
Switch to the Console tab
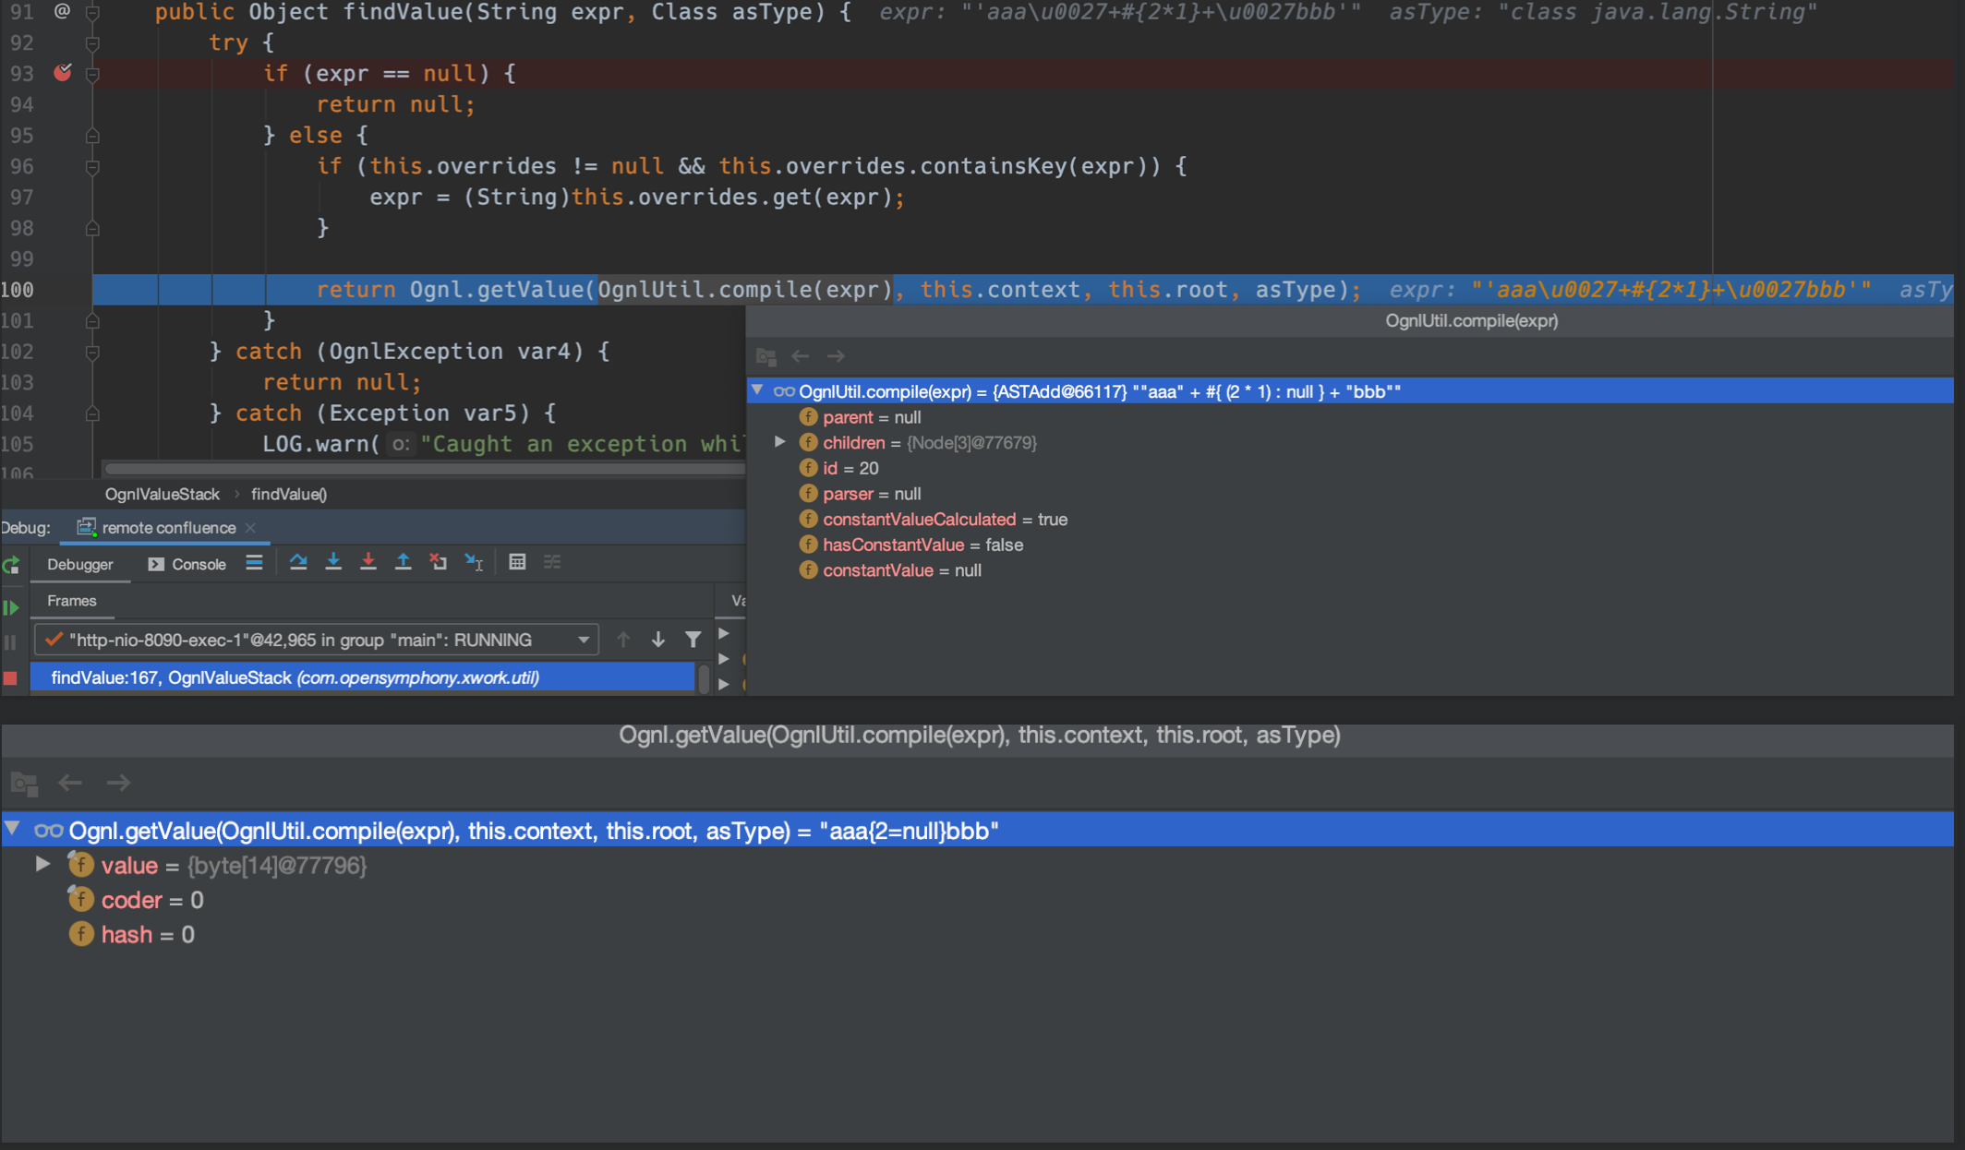[x=187, y=564]
